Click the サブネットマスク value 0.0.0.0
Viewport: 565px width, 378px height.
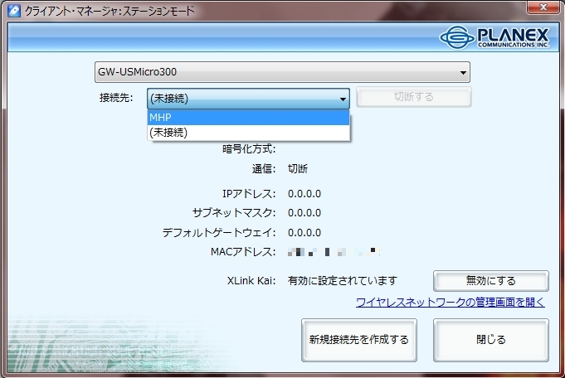[x=304, y=213]
